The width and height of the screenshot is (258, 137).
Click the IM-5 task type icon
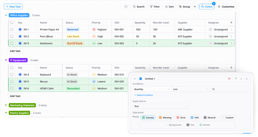pyautogui.click(x=20, y=81)
